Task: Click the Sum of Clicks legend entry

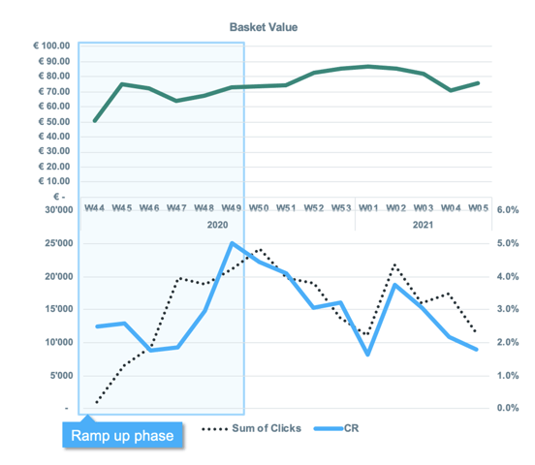Action: [x=251, y=428]
